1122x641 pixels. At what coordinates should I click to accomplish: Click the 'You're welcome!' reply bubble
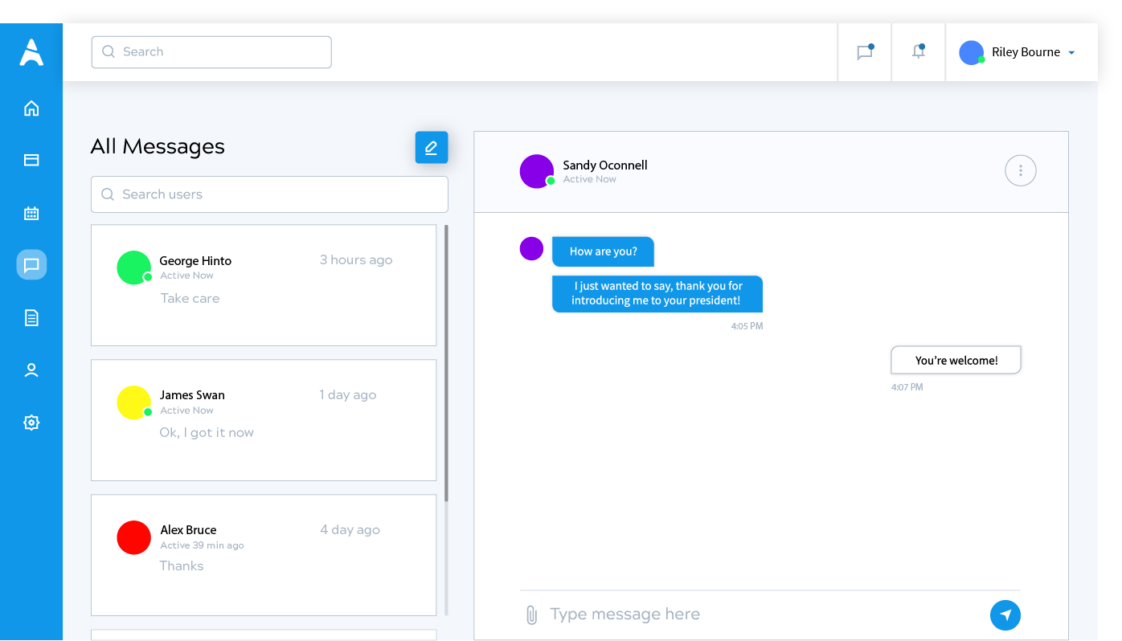pyautogui.click(x=956, y=361)
